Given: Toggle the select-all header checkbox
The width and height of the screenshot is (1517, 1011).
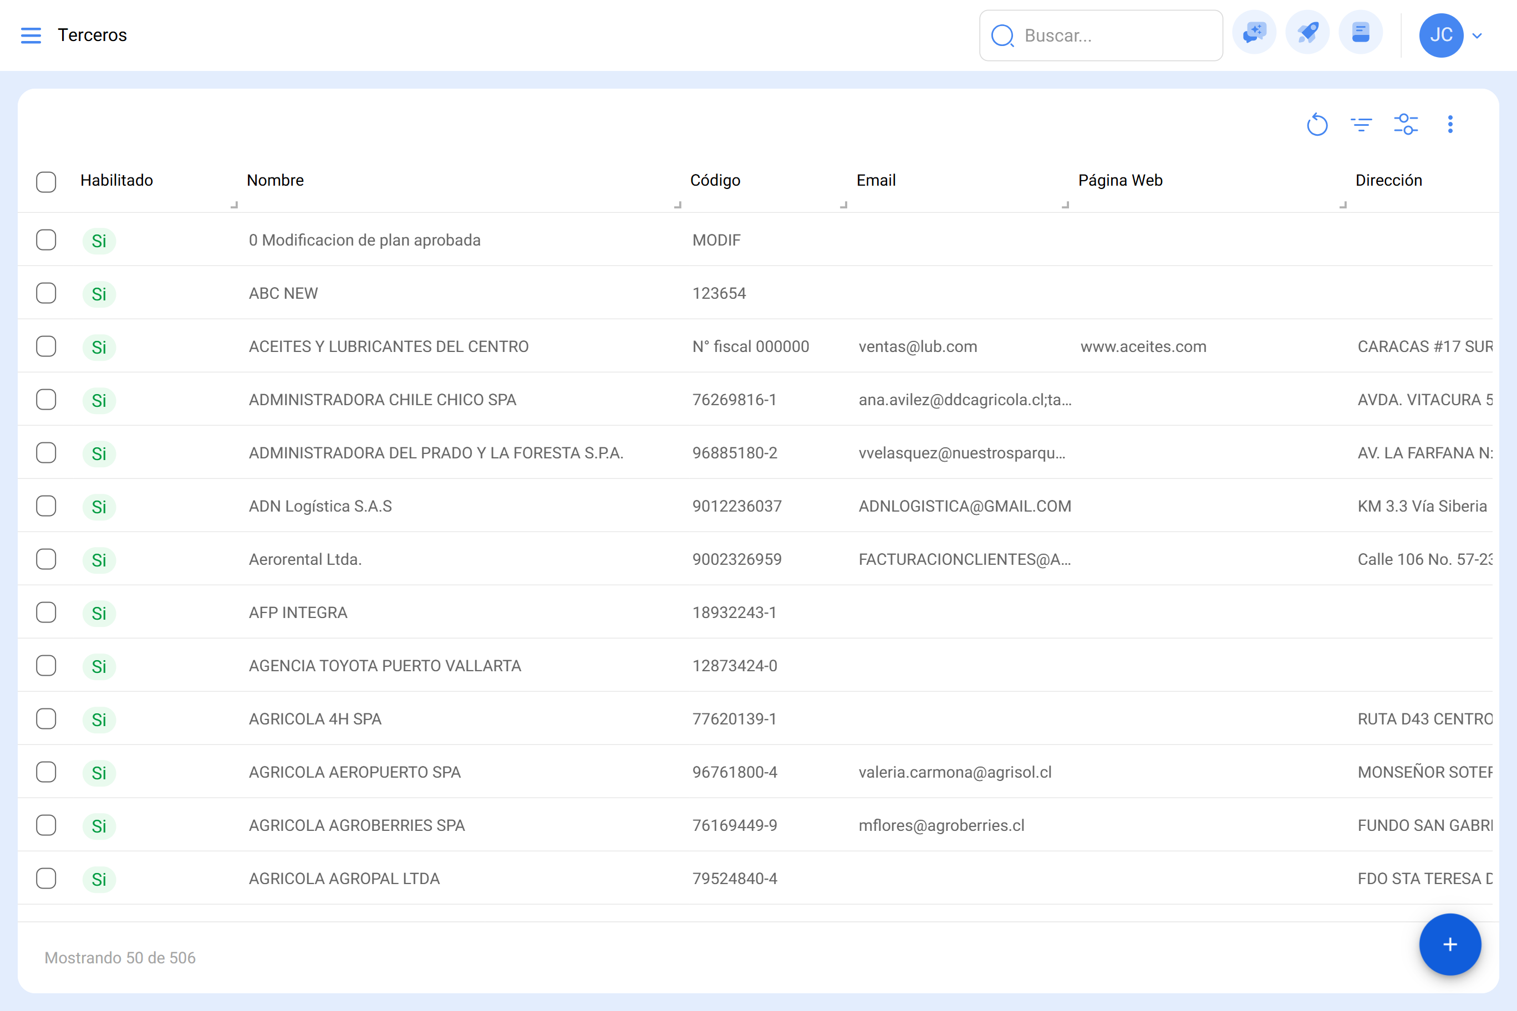Looking at the screenshot, I should [46, 182].
